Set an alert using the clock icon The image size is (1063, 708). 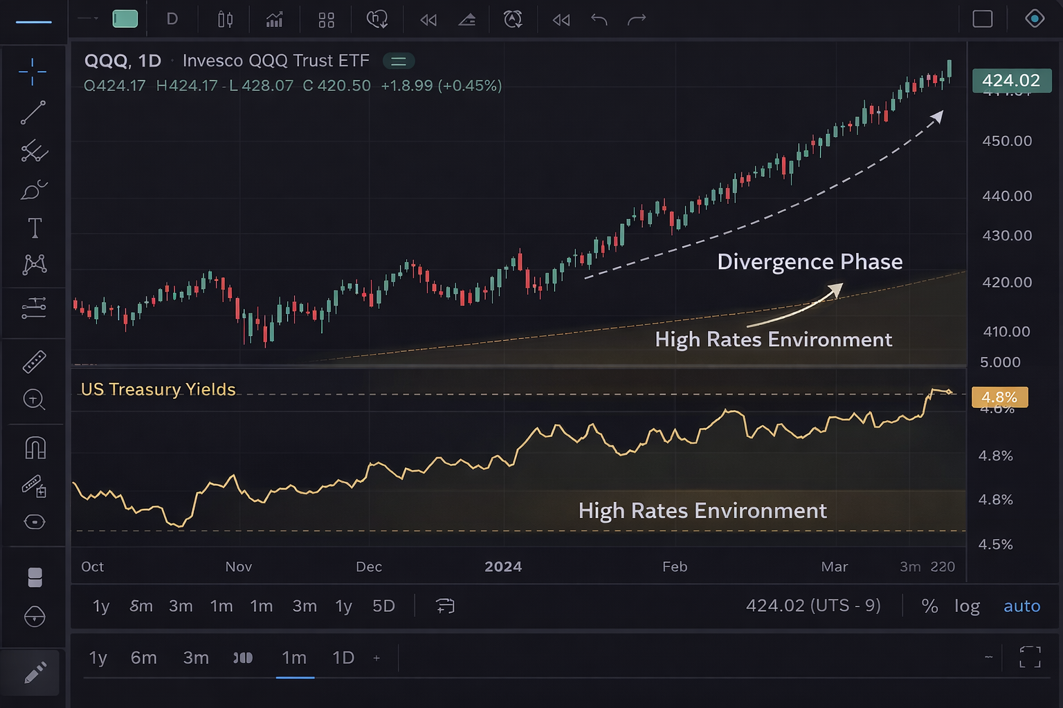pos(513,19)
